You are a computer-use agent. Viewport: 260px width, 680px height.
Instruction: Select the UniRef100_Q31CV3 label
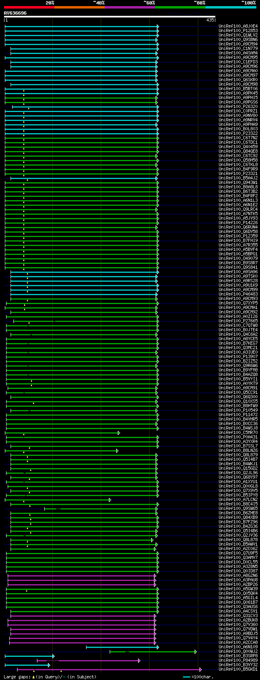tap(238, 615)
